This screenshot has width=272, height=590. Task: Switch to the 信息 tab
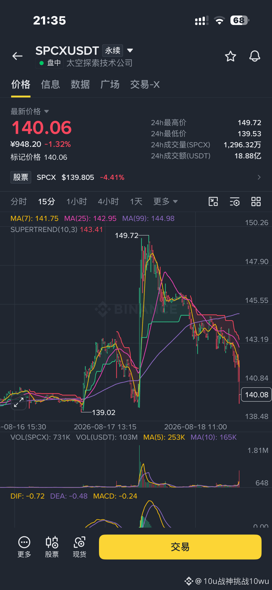(x=50, y=84)
